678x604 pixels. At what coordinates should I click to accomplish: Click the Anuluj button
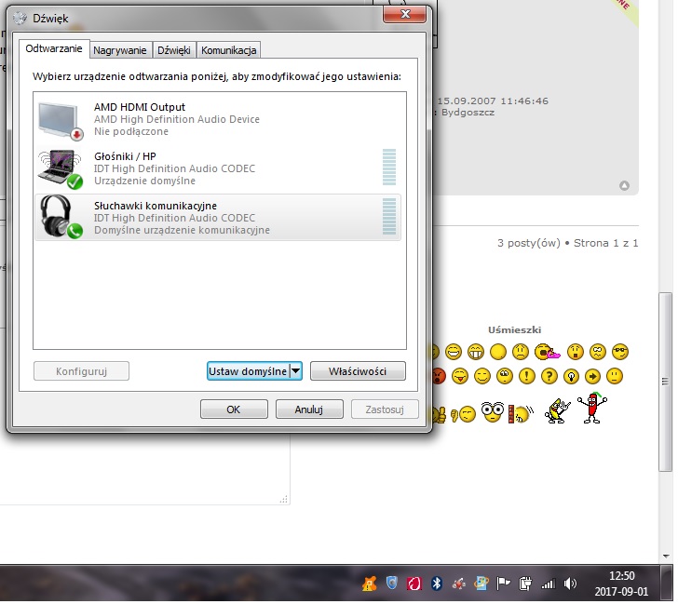309,409
